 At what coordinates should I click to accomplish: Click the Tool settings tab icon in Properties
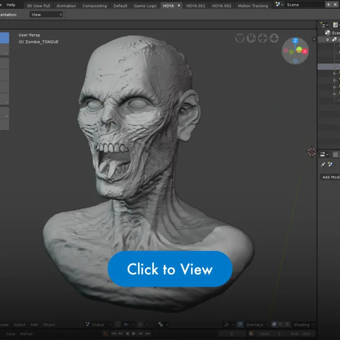tap(336, 155)
